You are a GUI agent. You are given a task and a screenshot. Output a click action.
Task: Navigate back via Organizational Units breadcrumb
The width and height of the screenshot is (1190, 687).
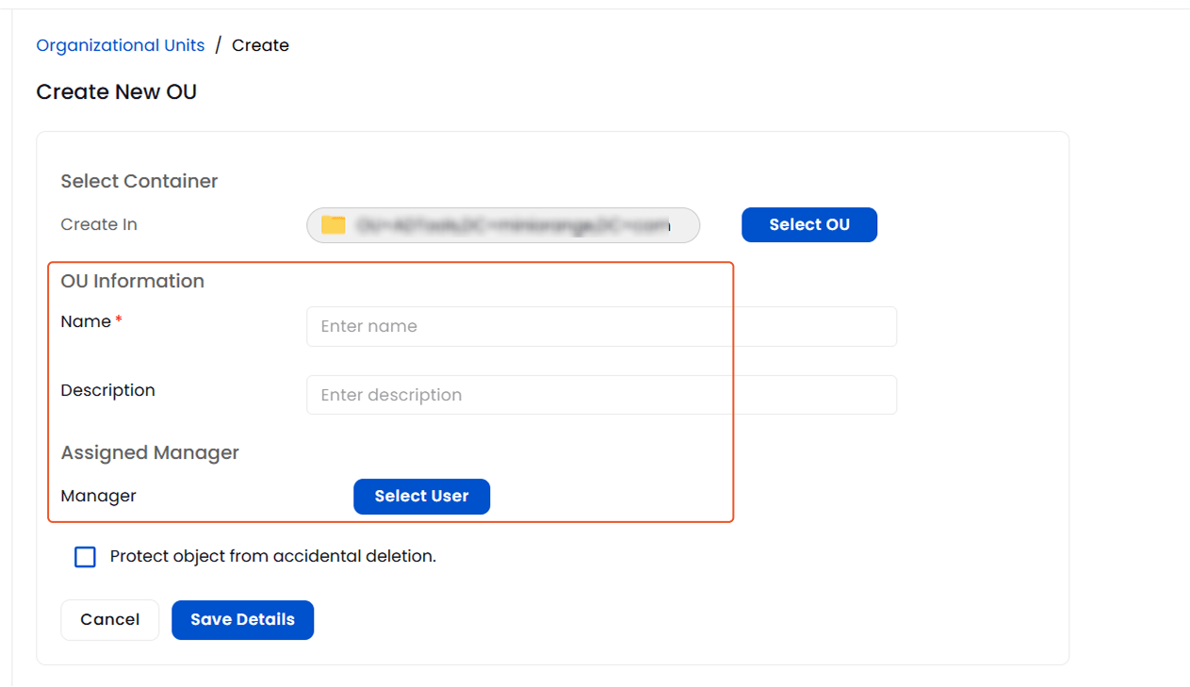(x=120, y=44)
